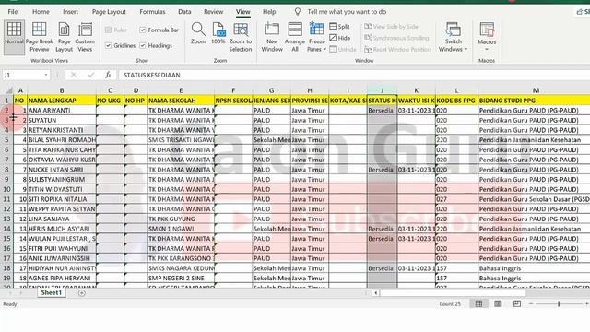Select column B header
Image resolution: width=590 pixels, height=332 pixels.
pos(62,90)
